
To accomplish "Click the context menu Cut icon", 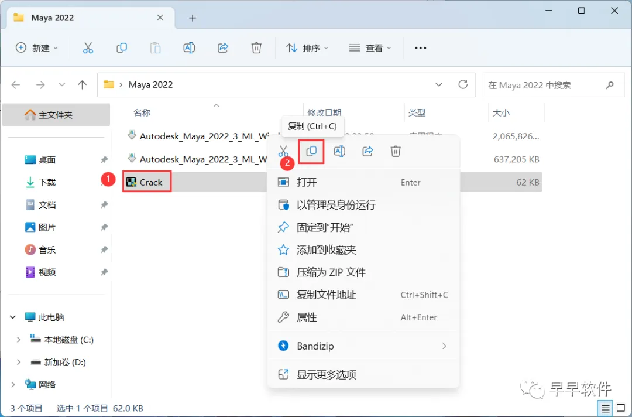I will point(283,151).
